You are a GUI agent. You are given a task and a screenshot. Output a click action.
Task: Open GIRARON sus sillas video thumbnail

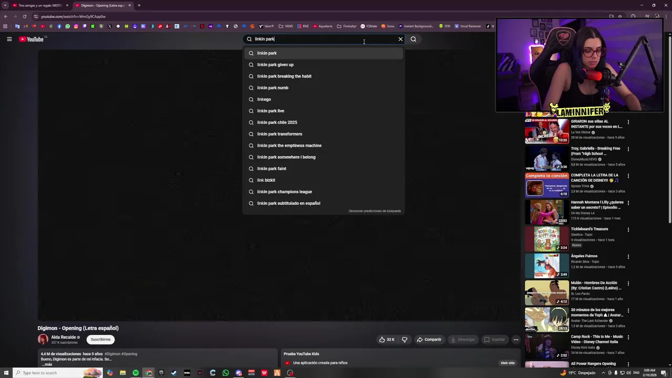pyautogui.click(x=547, y=131)
